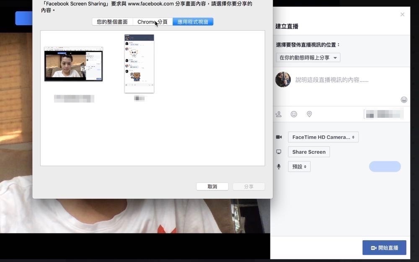Screen dimensions: 419x262
Task: Click the profile avatar picture
Action: pos(283,80)
